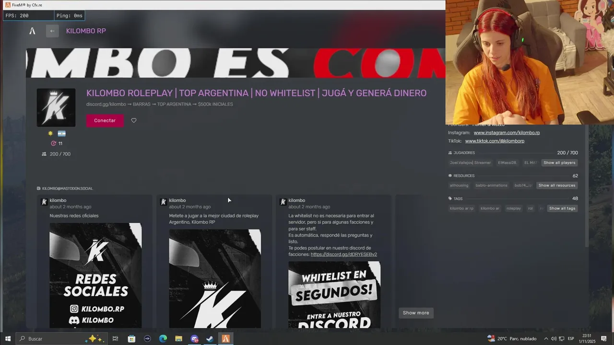The height and width of the screenshot is (345, 614).
Task: Open the ESP language input selector
Action: (571, 339)
